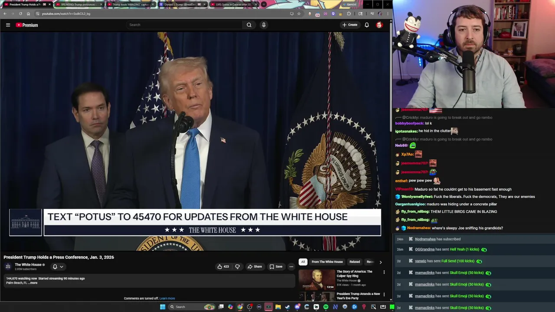Open the Windows Start button

pos(163,307)
